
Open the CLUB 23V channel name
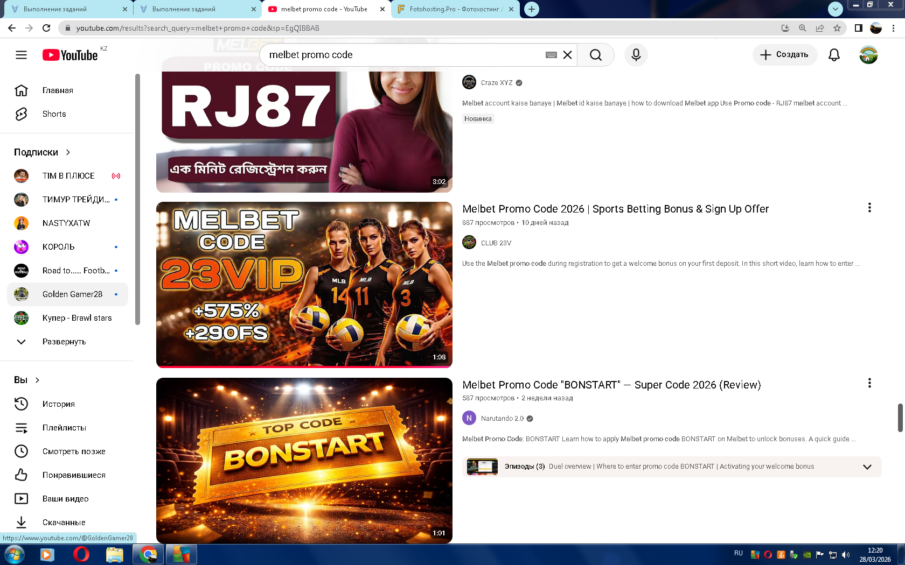coord(496,243)
